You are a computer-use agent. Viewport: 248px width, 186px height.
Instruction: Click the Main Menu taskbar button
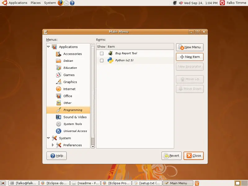point(178,183)
